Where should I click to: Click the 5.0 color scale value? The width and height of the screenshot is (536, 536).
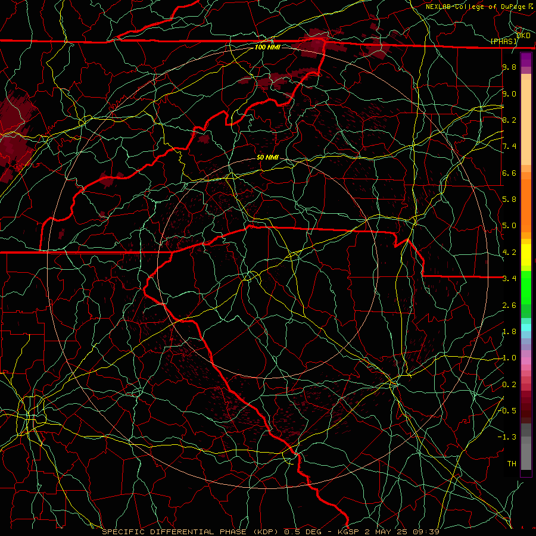click(x=509, y=226)
